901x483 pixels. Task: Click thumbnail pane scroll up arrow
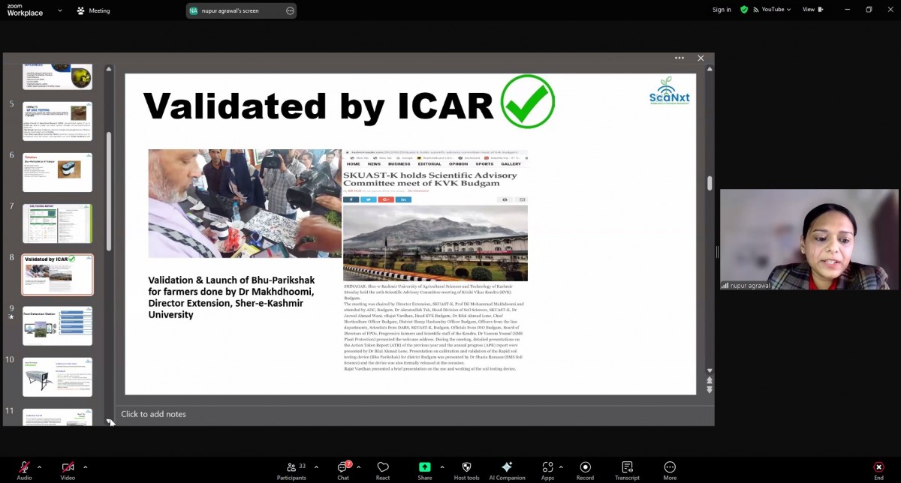tap(108, 69)
